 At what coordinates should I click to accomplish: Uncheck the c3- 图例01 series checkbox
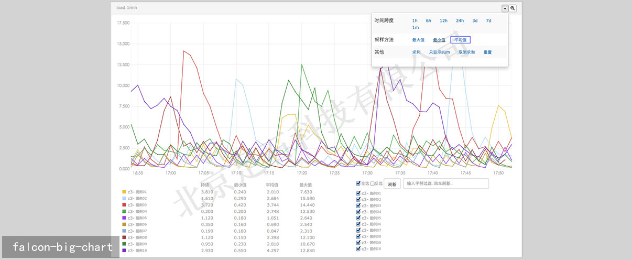coord(358,193)
